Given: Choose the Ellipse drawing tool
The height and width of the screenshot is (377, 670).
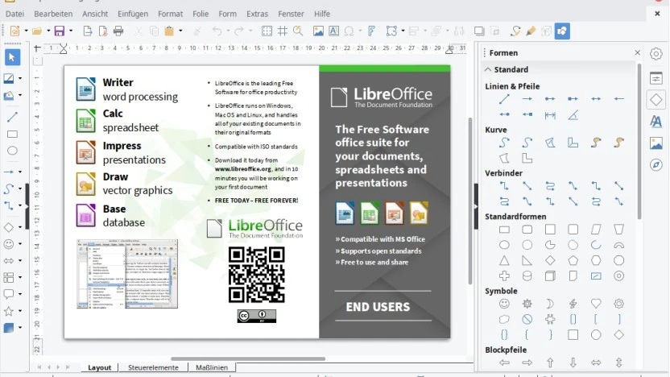Looking at the screenshot, I should [x=12, y=151].
